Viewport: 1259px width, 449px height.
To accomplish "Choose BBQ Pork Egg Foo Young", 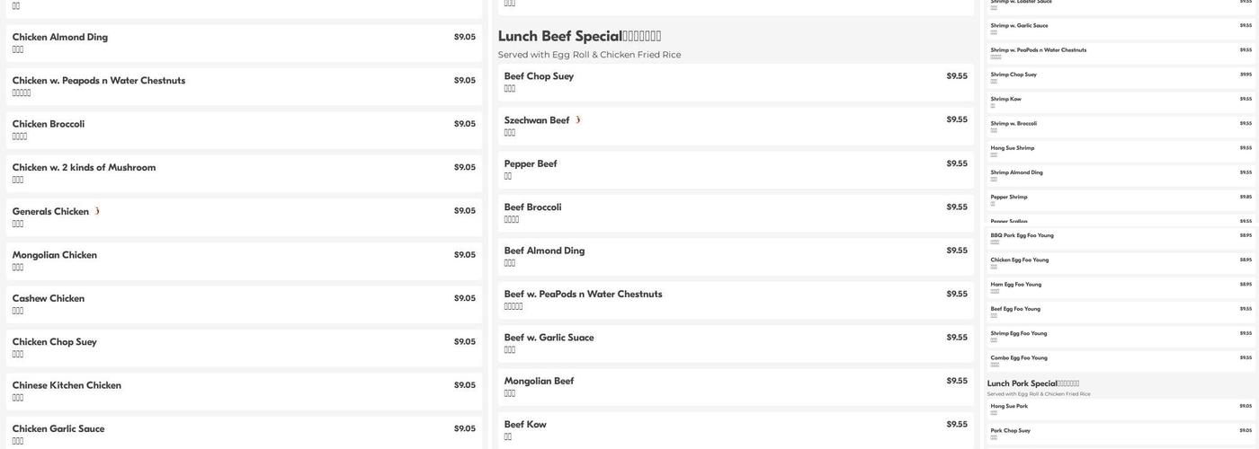I will click(1022, 236).
